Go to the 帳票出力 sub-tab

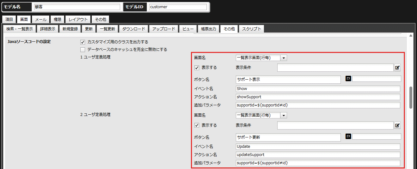209,29
